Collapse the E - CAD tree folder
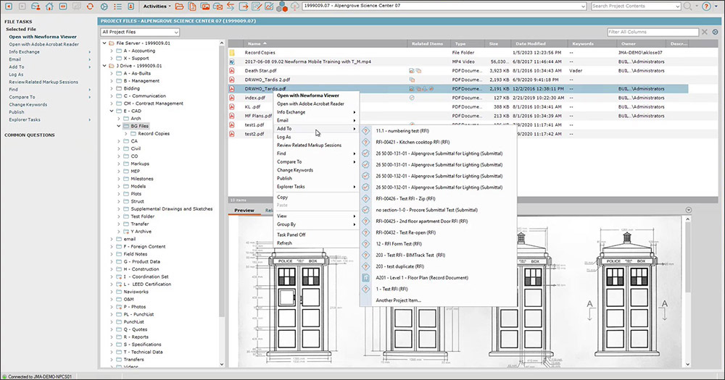 [112, 111]
